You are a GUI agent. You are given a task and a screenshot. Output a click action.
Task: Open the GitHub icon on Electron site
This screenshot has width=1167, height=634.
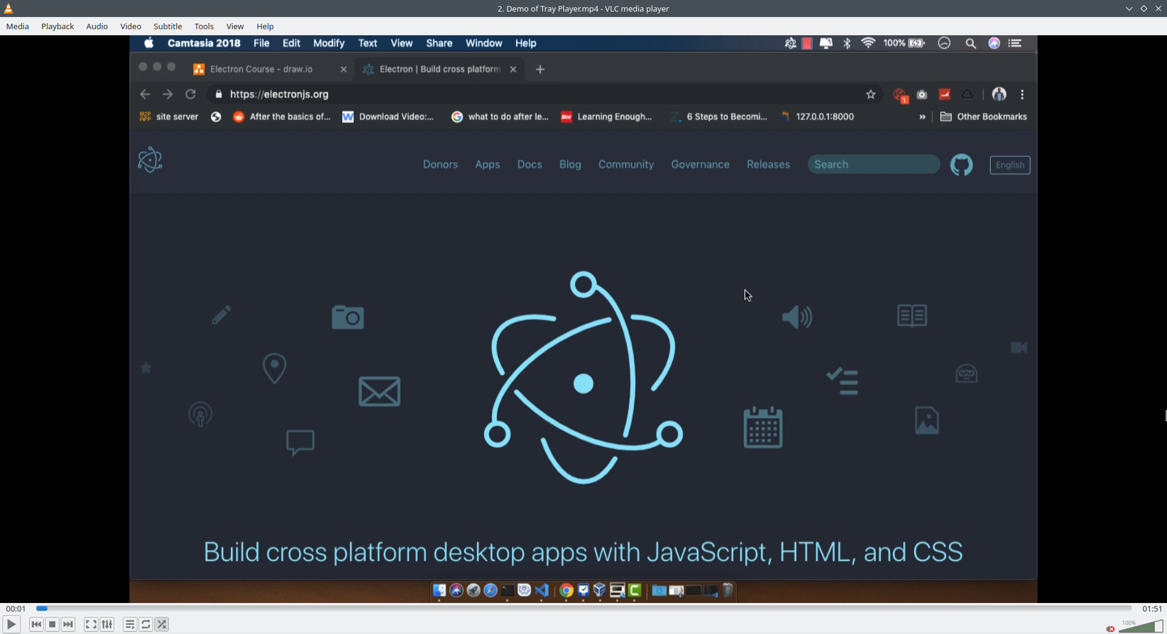coord(962,165)
